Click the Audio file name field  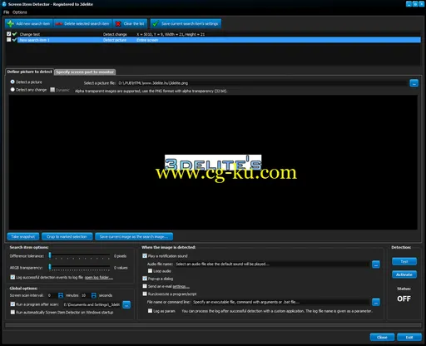click(x=272, y=264)
